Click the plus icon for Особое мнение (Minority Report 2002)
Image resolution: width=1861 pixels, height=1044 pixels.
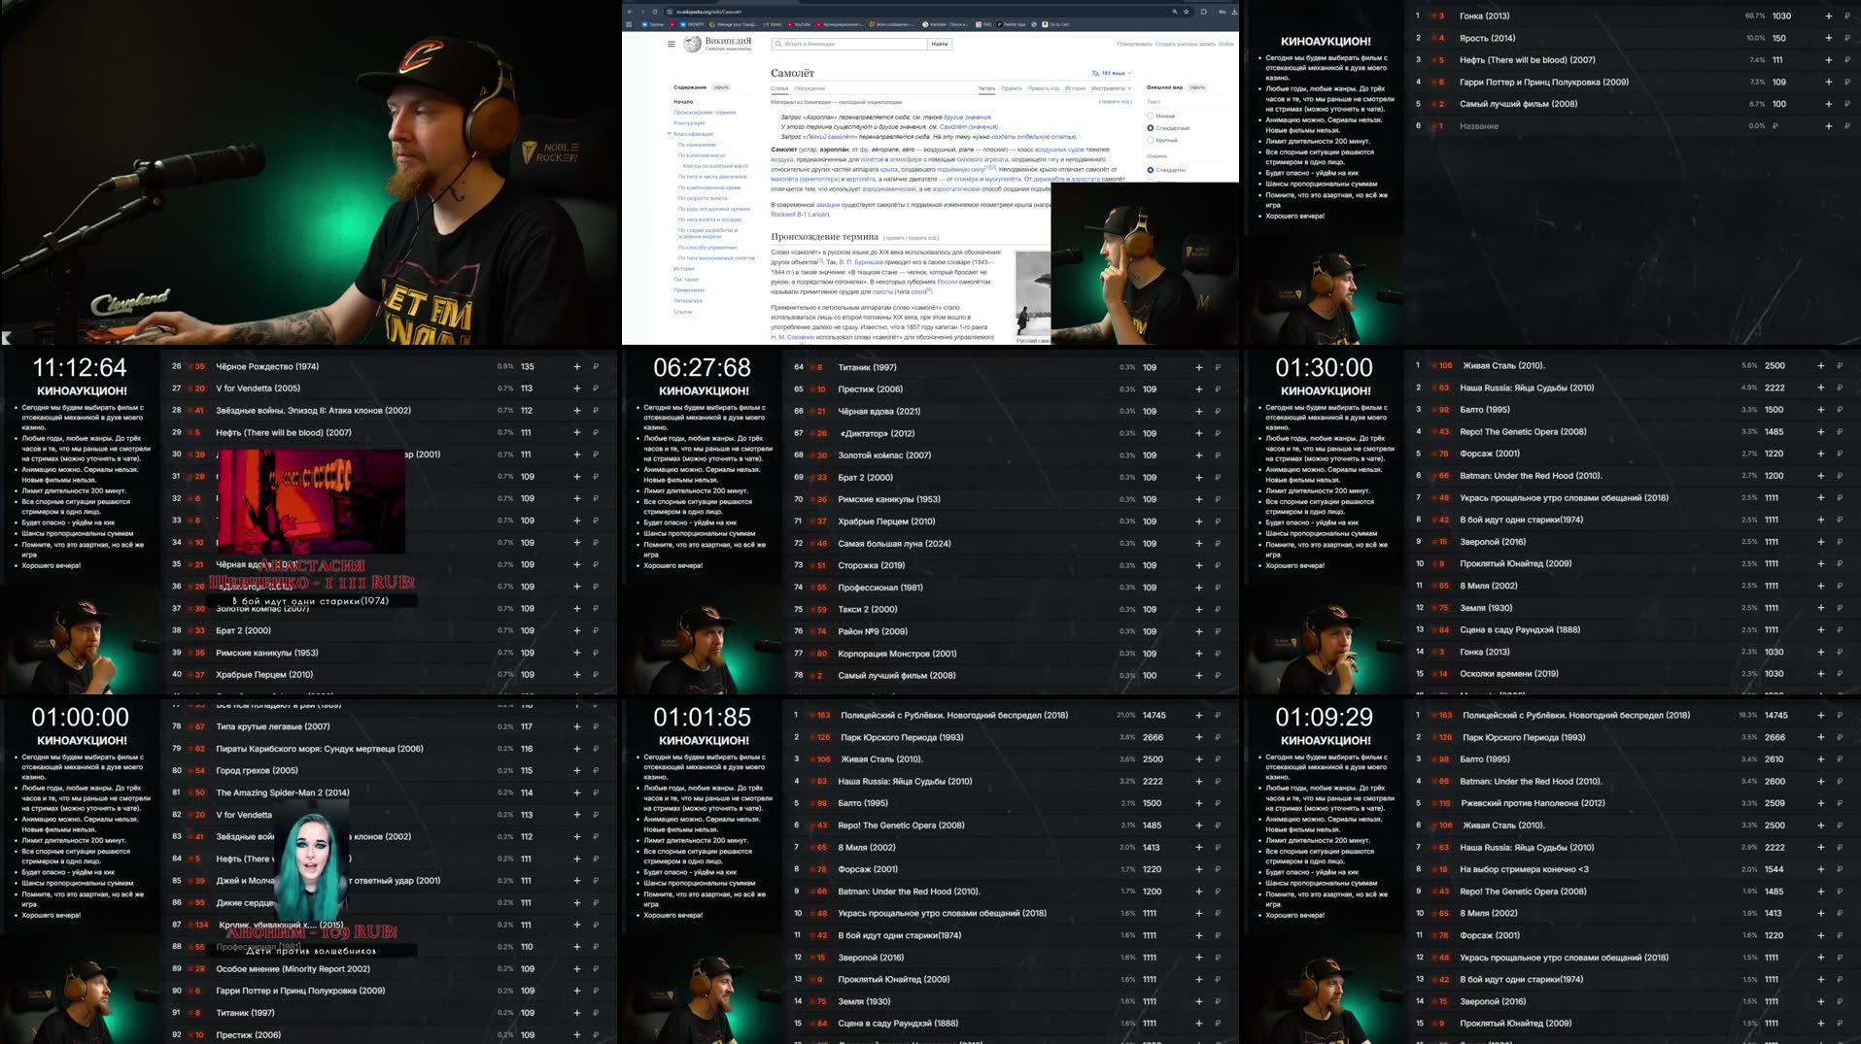point(576,968)
